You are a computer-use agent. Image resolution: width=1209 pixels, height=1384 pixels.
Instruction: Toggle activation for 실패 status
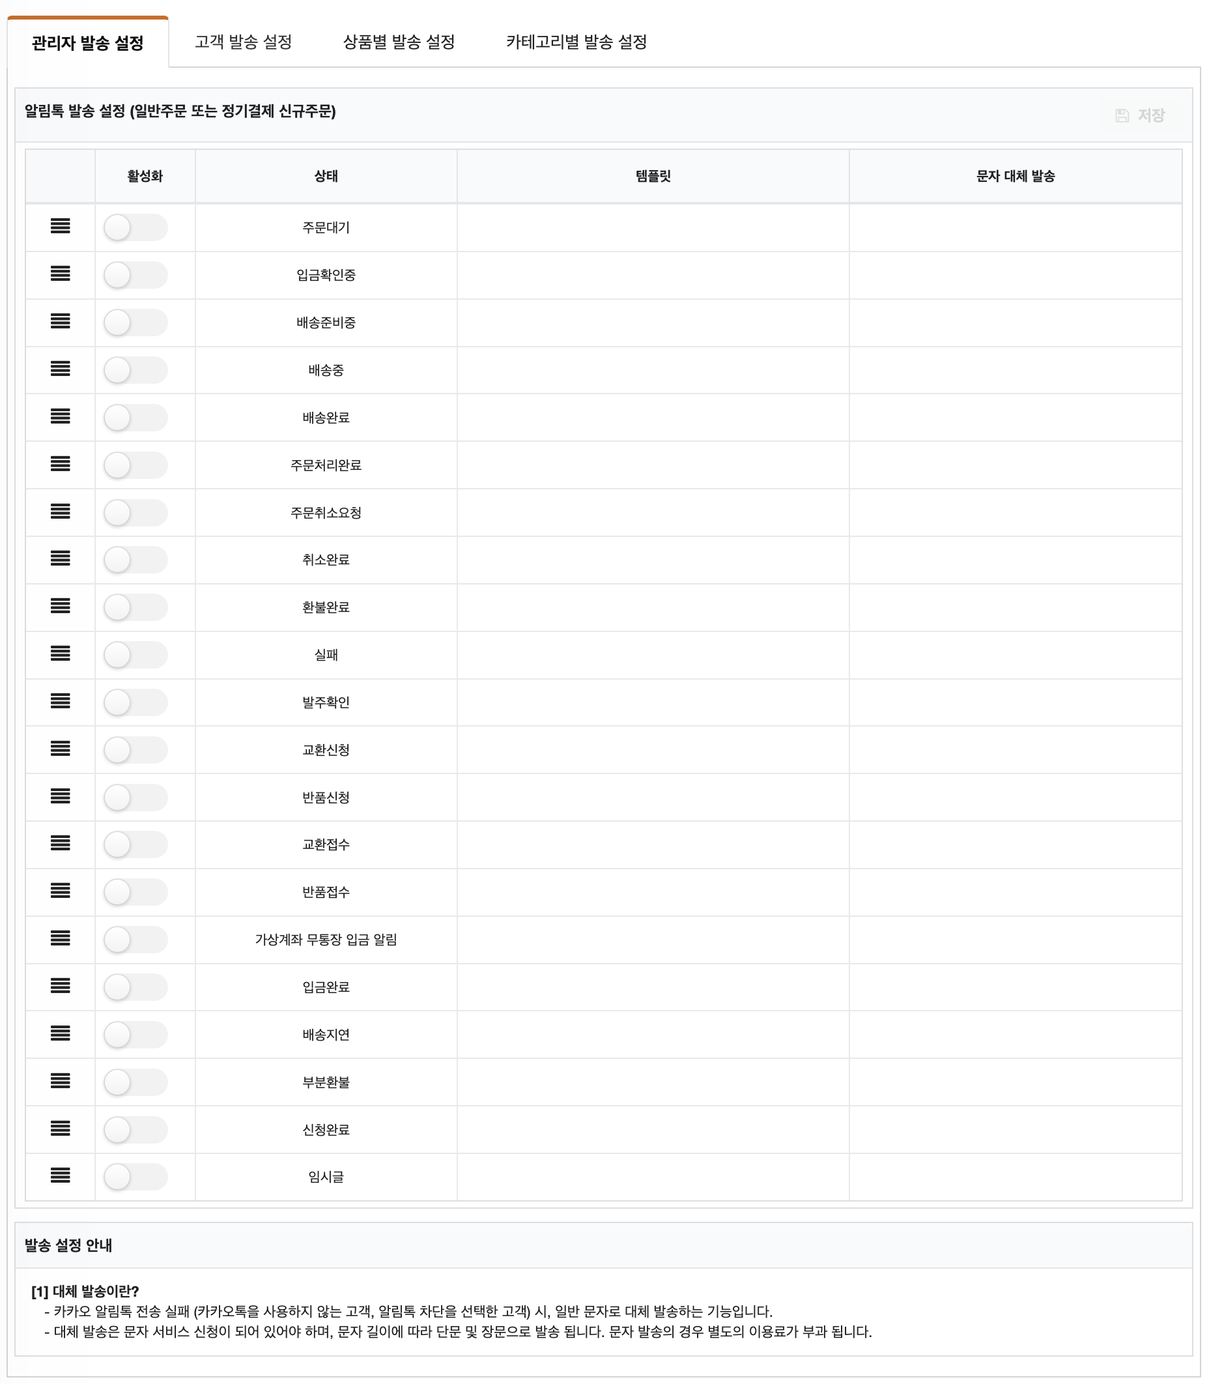point(135,655)
